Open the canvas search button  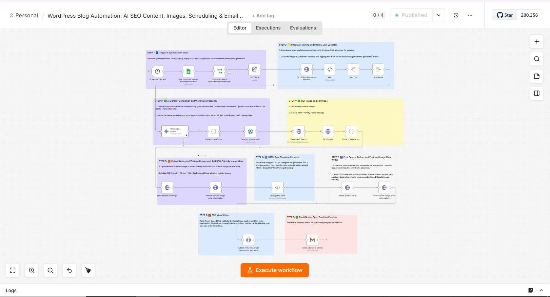click(537, 59)
